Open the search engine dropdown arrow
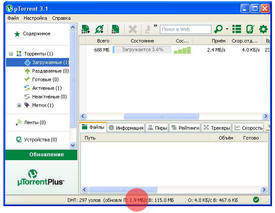 pos(227,29)
